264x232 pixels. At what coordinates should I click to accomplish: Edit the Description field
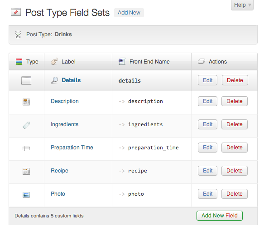[x=207, y=101]
